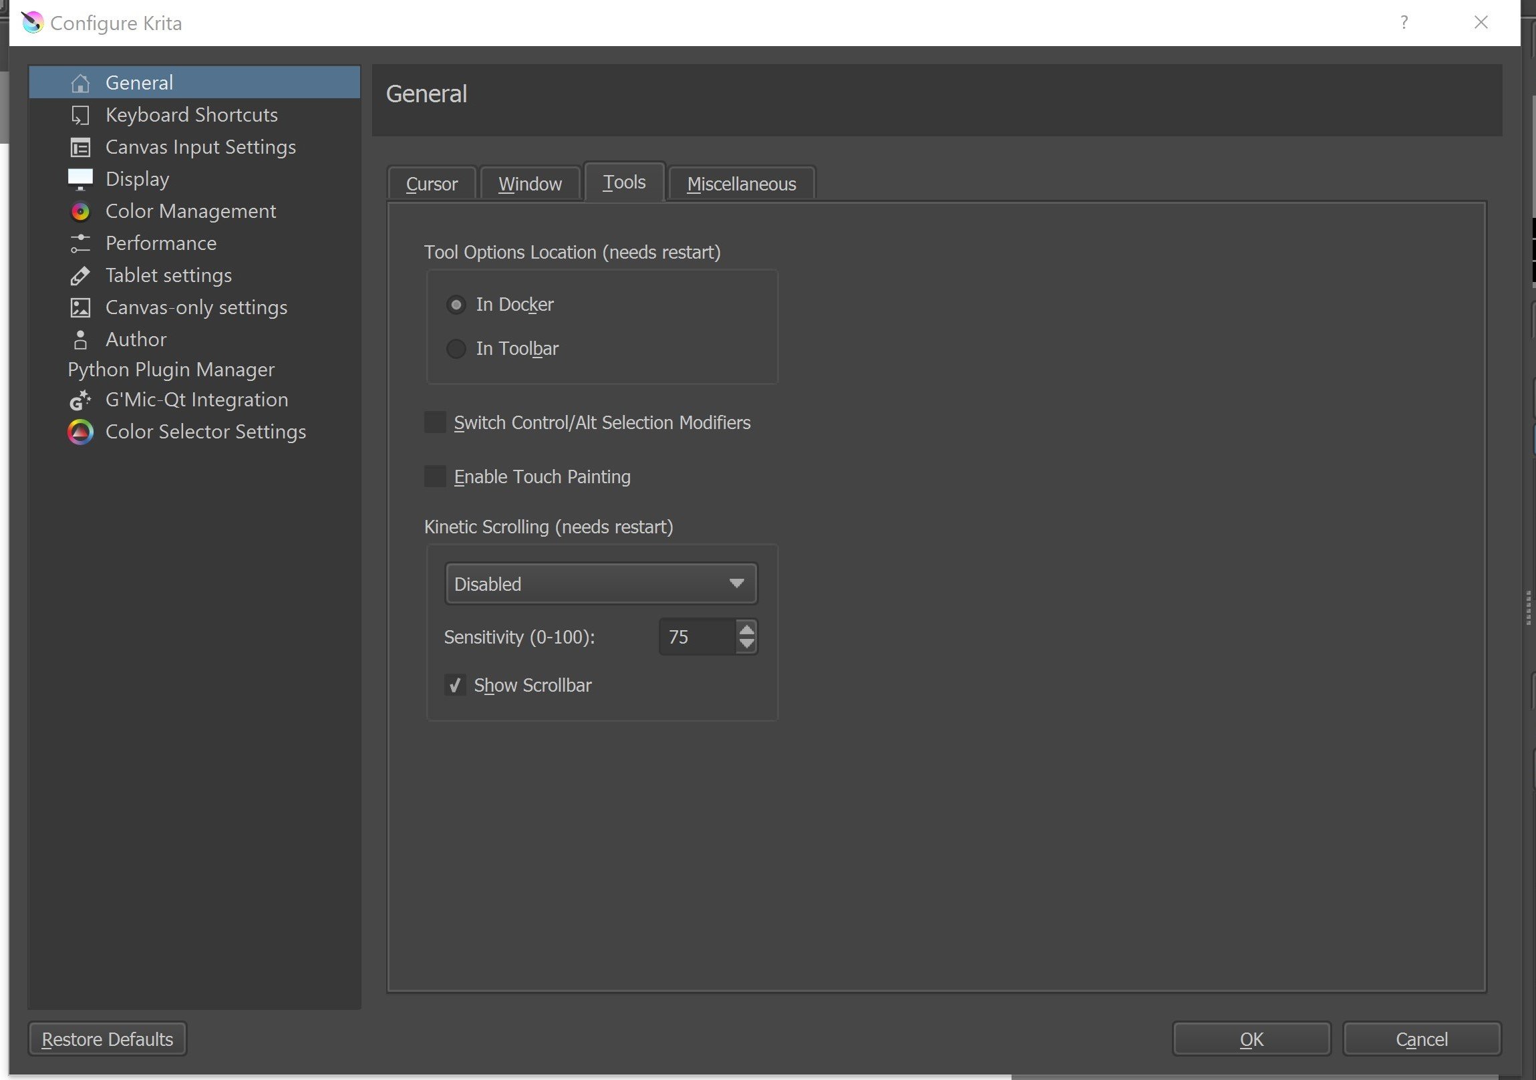Select the In Toolbar radio option
This screenshot has height=1080, width=1536.
pyautogui.click(x=456, y=349)
